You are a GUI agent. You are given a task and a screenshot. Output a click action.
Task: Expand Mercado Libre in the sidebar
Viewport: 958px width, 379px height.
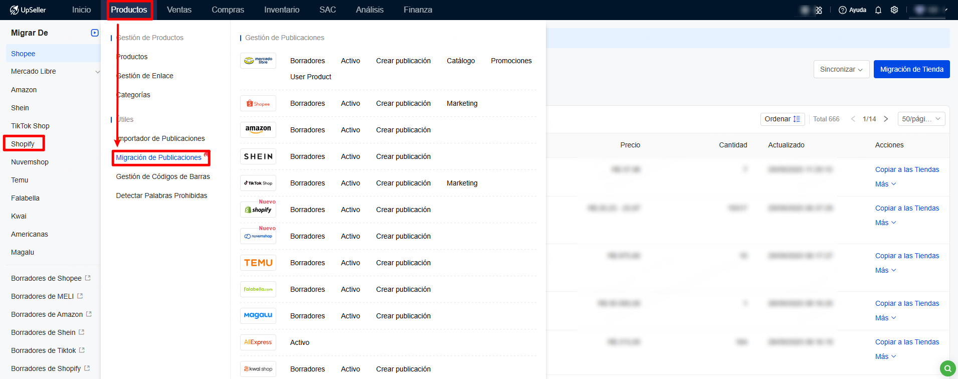click(97, 72)
